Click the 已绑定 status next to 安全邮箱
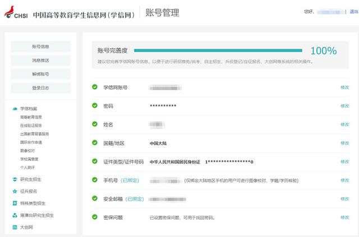 [135, 199]
